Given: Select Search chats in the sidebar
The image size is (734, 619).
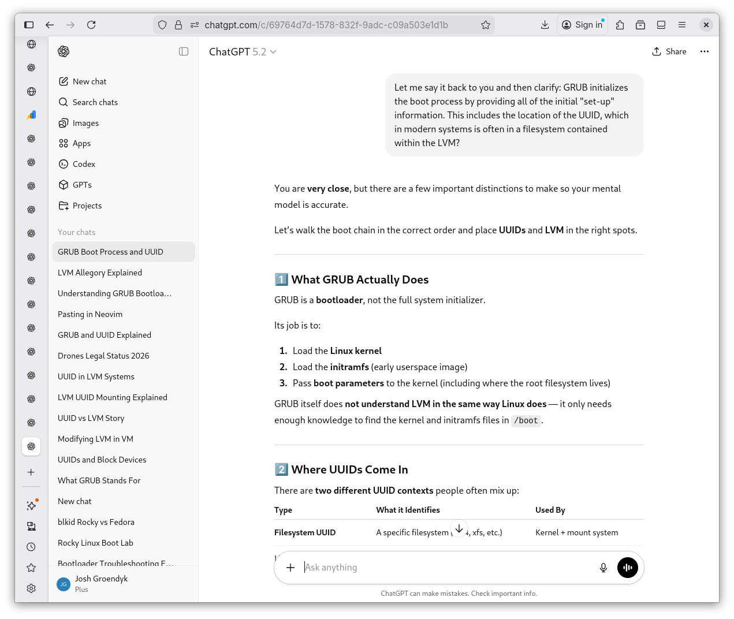Looking at the screenshot, I should point(95,102).
